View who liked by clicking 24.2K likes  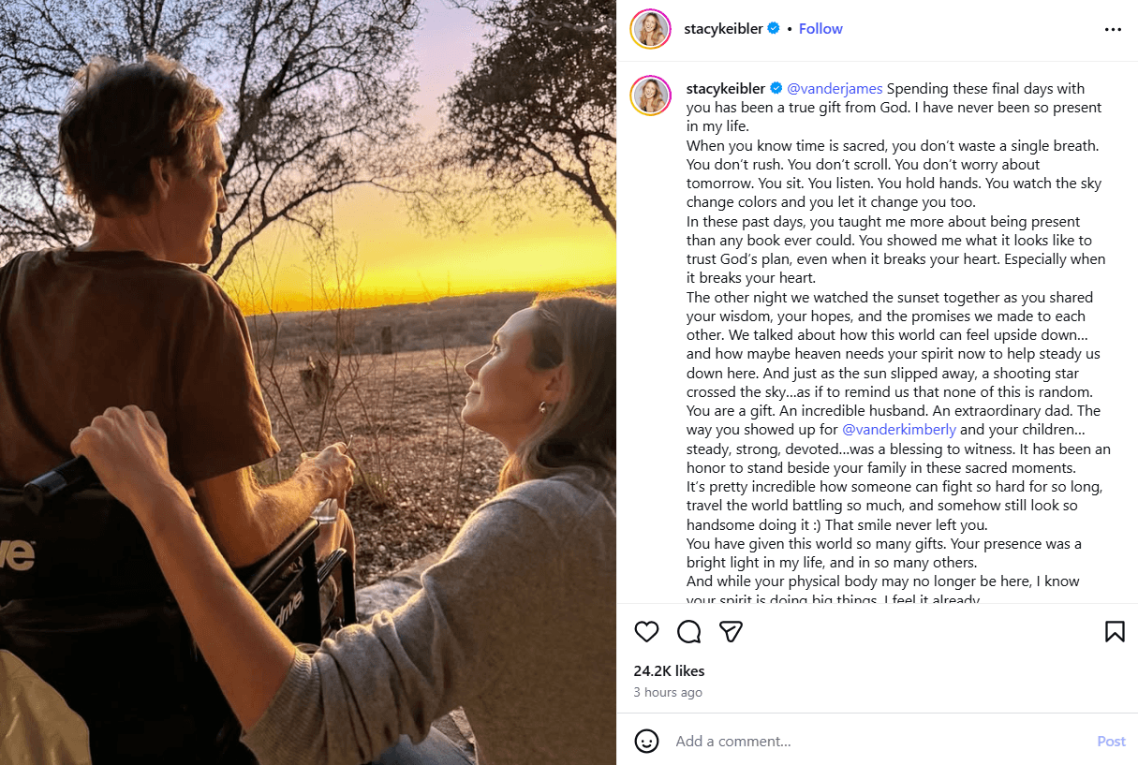(x=667, y=670)
